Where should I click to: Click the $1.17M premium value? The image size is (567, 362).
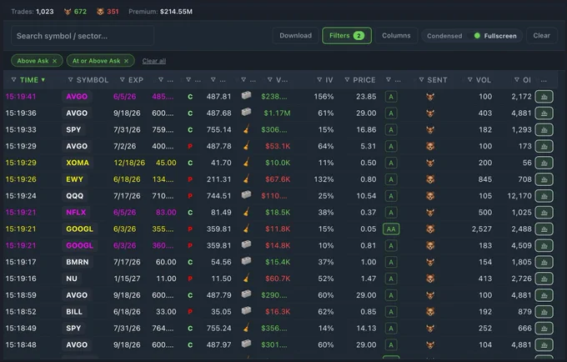pos(277,113)
